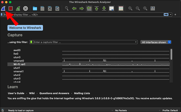
Task: Start capturing packets with shark fin icon
Action: click(4, 9)
